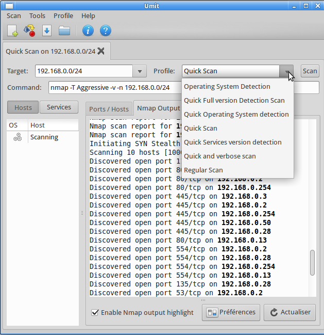Image resolution: width=324 pixels, height=335 pixels.
Task: Open the scan wizard toolbar icon
Action: pos(29,30)
